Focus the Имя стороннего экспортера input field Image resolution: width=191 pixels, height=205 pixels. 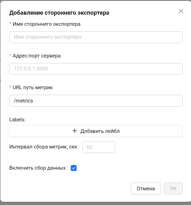tap(96, 37)
